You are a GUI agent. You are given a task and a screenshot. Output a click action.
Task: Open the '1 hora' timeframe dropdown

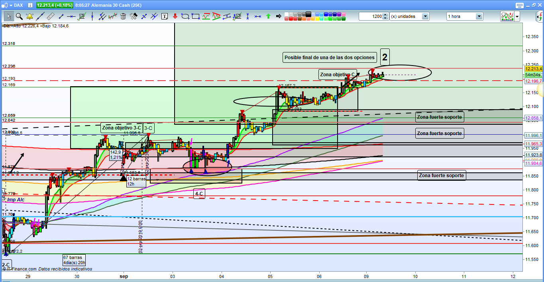tap(479, 16)
